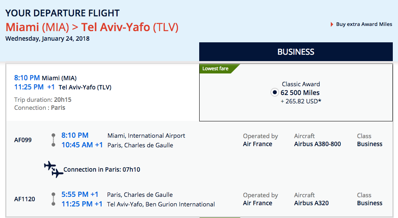The height and width of the screenshot is (218, 398).
Task: Click the 265.82 USD taxes amount
Action: coord(301,101)
